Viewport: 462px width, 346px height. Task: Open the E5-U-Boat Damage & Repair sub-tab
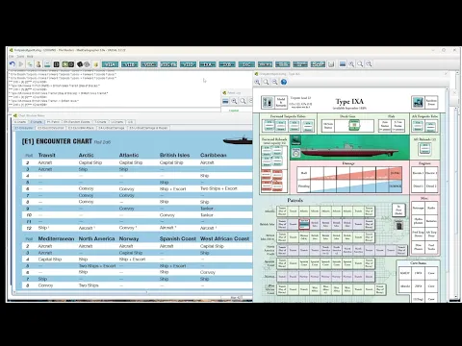(148, 128)
